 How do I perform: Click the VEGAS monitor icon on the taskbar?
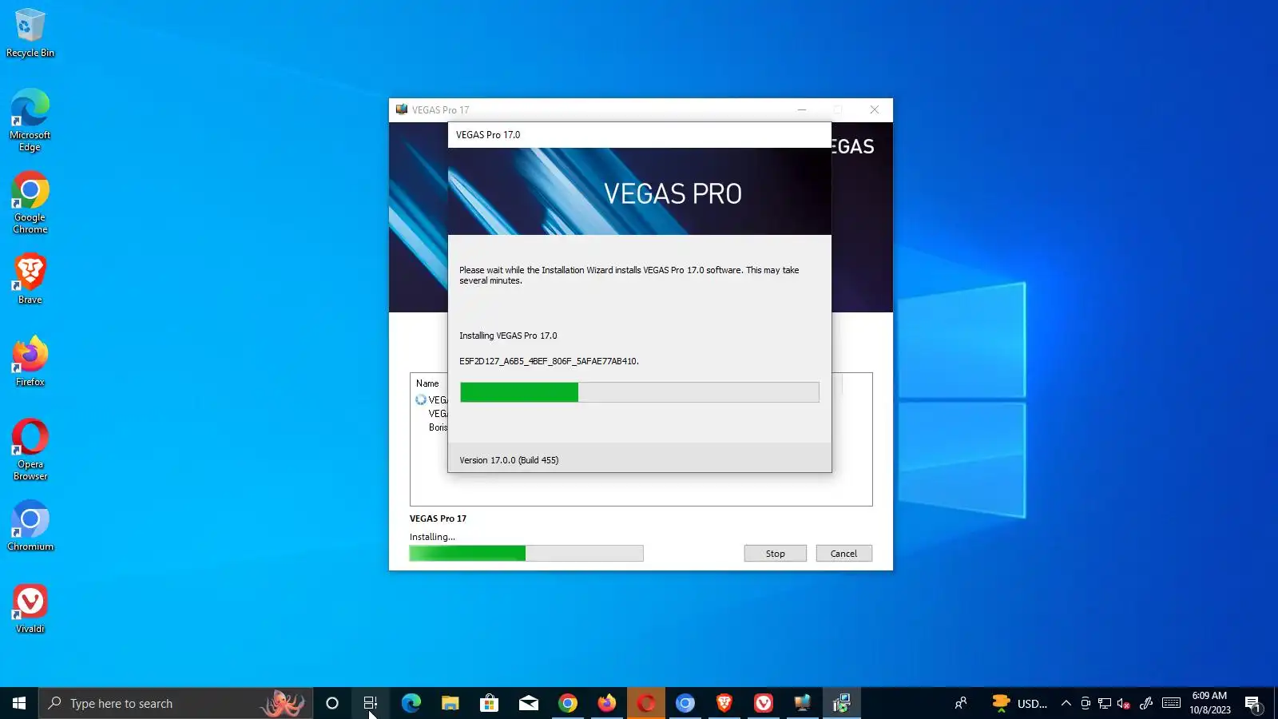coord(802,703)
